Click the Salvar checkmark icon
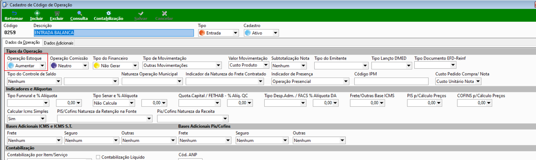The image size is (536, 160). [x=141, y=13]
